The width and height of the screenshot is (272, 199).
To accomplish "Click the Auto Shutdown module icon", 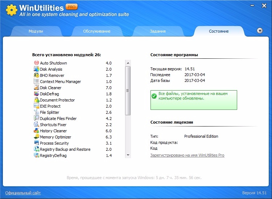I will pyautogui.click(x=36, y=63).
